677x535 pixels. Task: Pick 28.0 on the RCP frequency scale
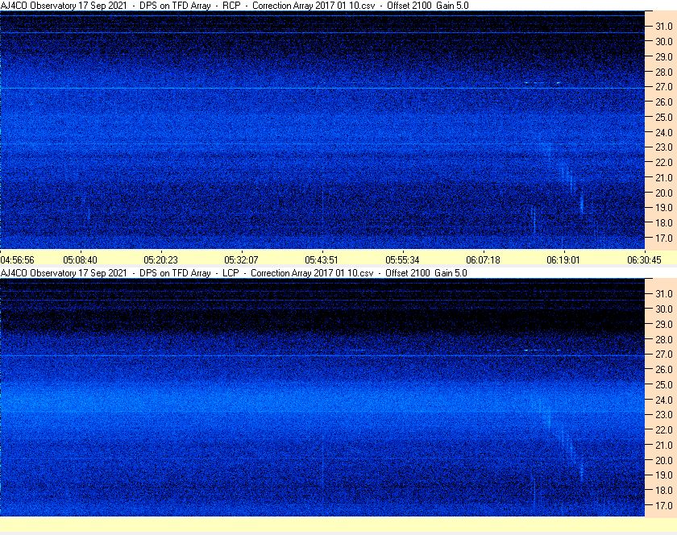click(x=664, y=72)
